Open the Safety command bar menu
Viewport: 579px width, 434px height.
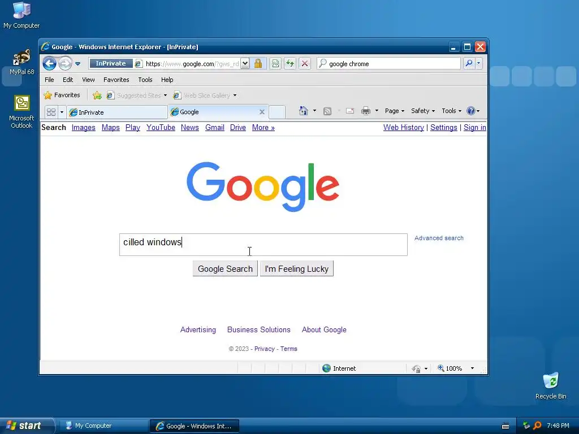(423, 111)
